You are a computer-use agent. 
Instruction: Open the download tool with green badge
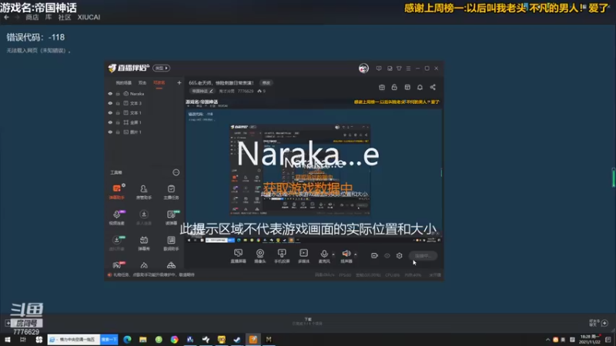[x=117, y=243]
